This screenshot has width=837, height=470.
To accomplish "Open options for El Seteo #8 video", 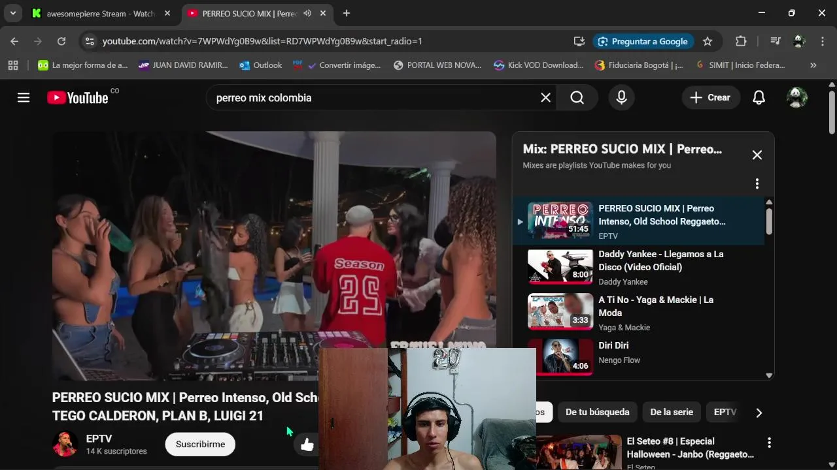I will click(769, 443).
